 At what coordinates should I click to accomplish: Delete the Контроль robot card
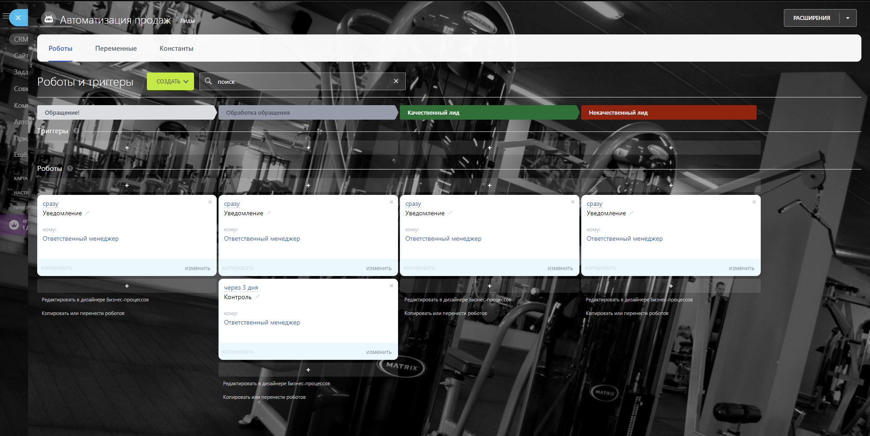(392, 286)
